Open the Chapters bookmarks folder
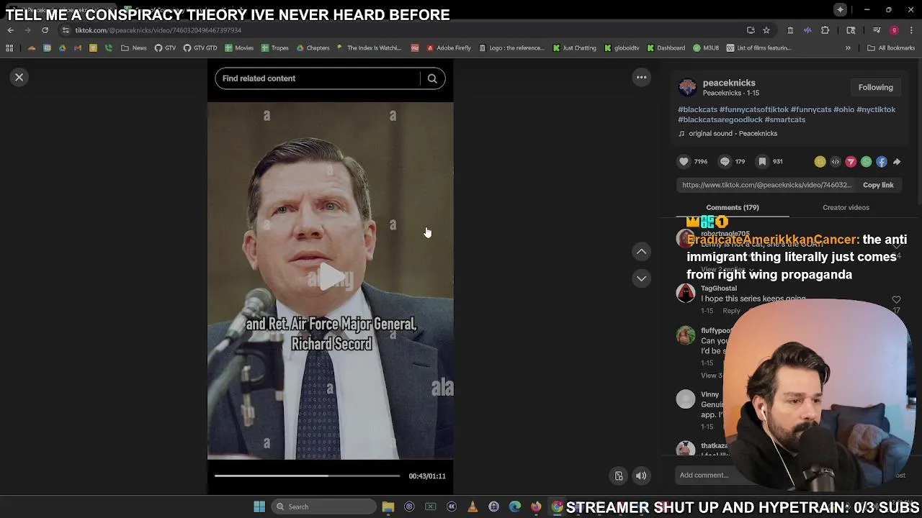 313,48
